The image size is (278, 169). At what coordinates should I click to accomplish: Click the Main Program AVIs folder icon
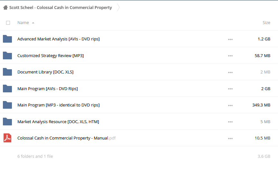coord(7,89)
